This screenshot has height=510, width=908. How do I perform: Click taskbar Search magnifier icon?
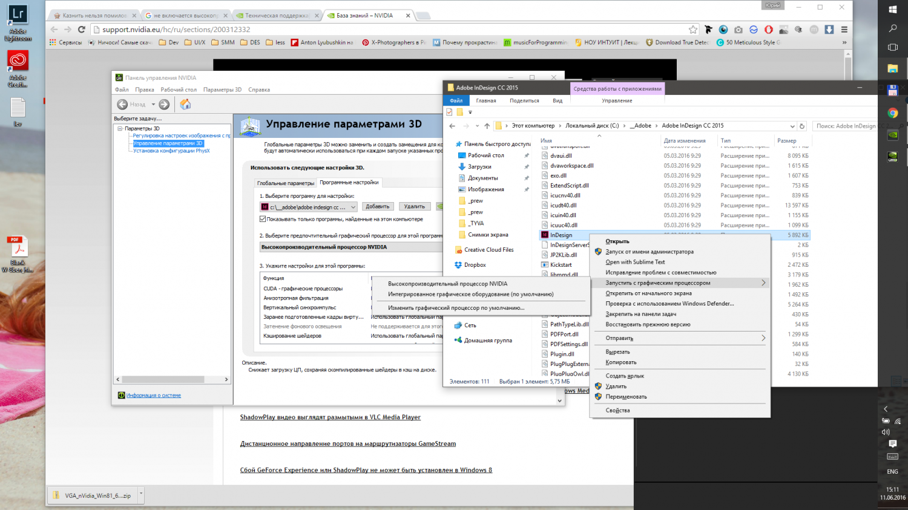[x=892, y=28]
